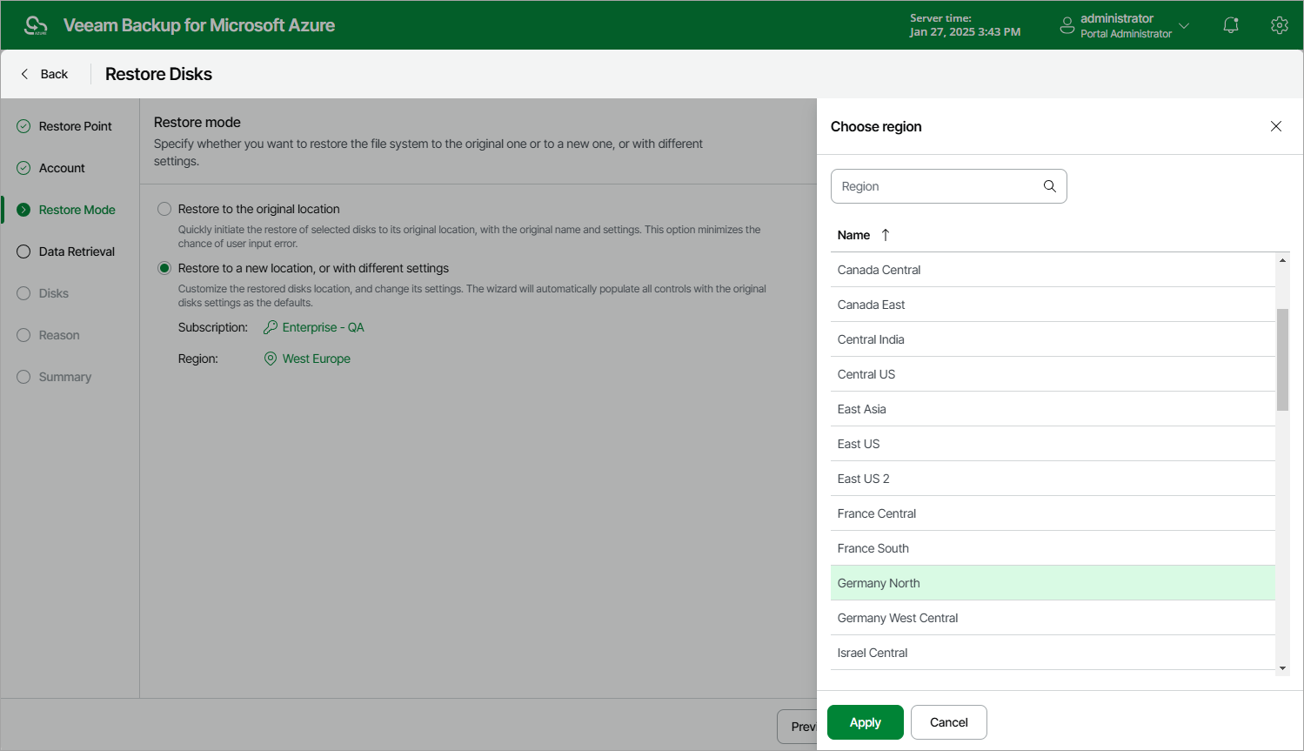Open the Summary step
Viewport: 1304px width, 751px height.
(x=65, y=377)
